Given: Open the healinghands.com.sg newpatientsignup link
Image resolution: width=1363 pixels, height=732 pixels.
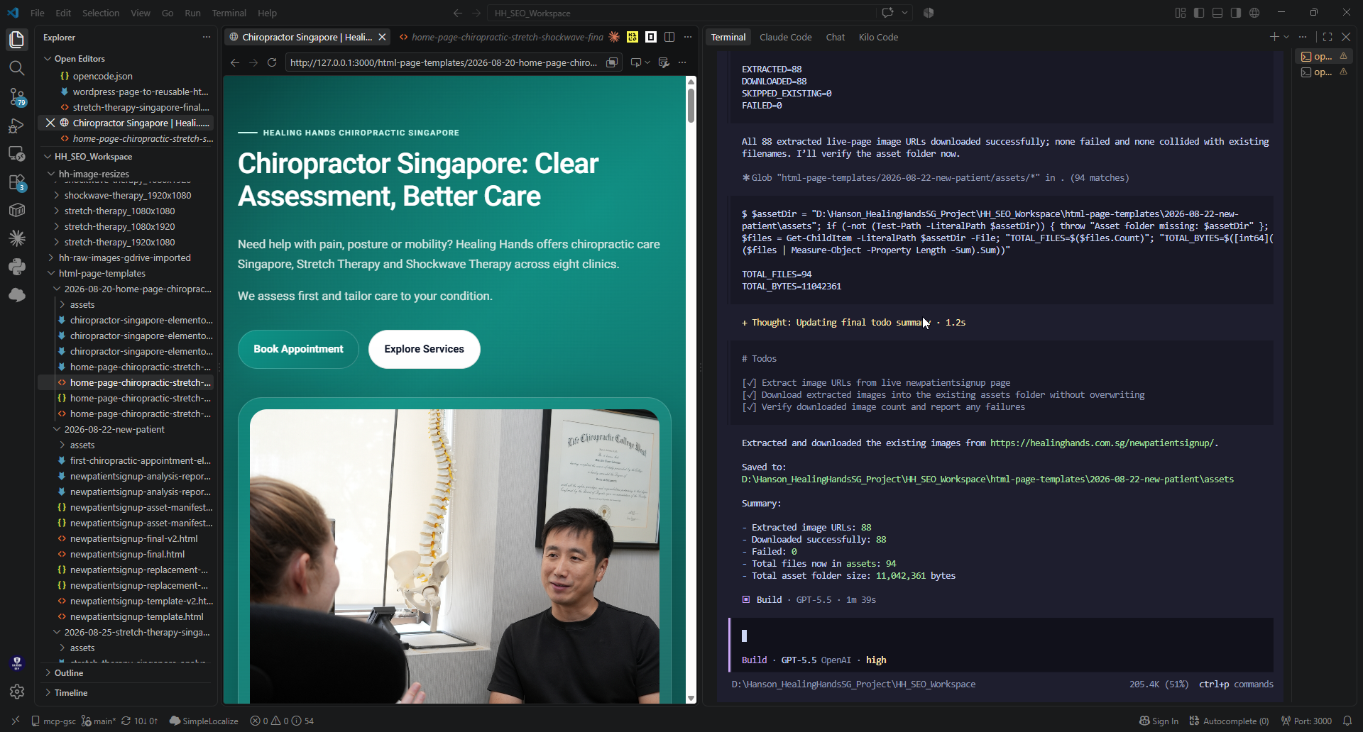Looking at the screenshot, I should coord(1102,443).
